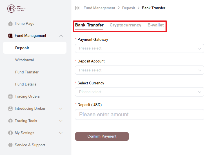Viewport: 216px width, 155px height.
Task: Click the Service & Support question icon
Action: (x=10, y=145)
